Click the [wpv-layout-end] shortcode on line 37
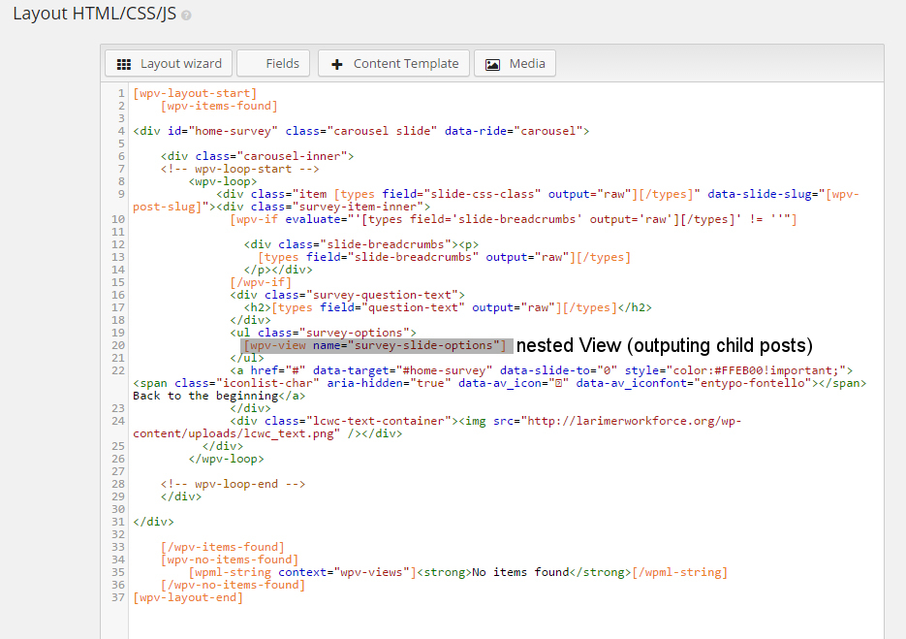The height and width of the screenshot is (639, 906). click(x=188, y=598)
